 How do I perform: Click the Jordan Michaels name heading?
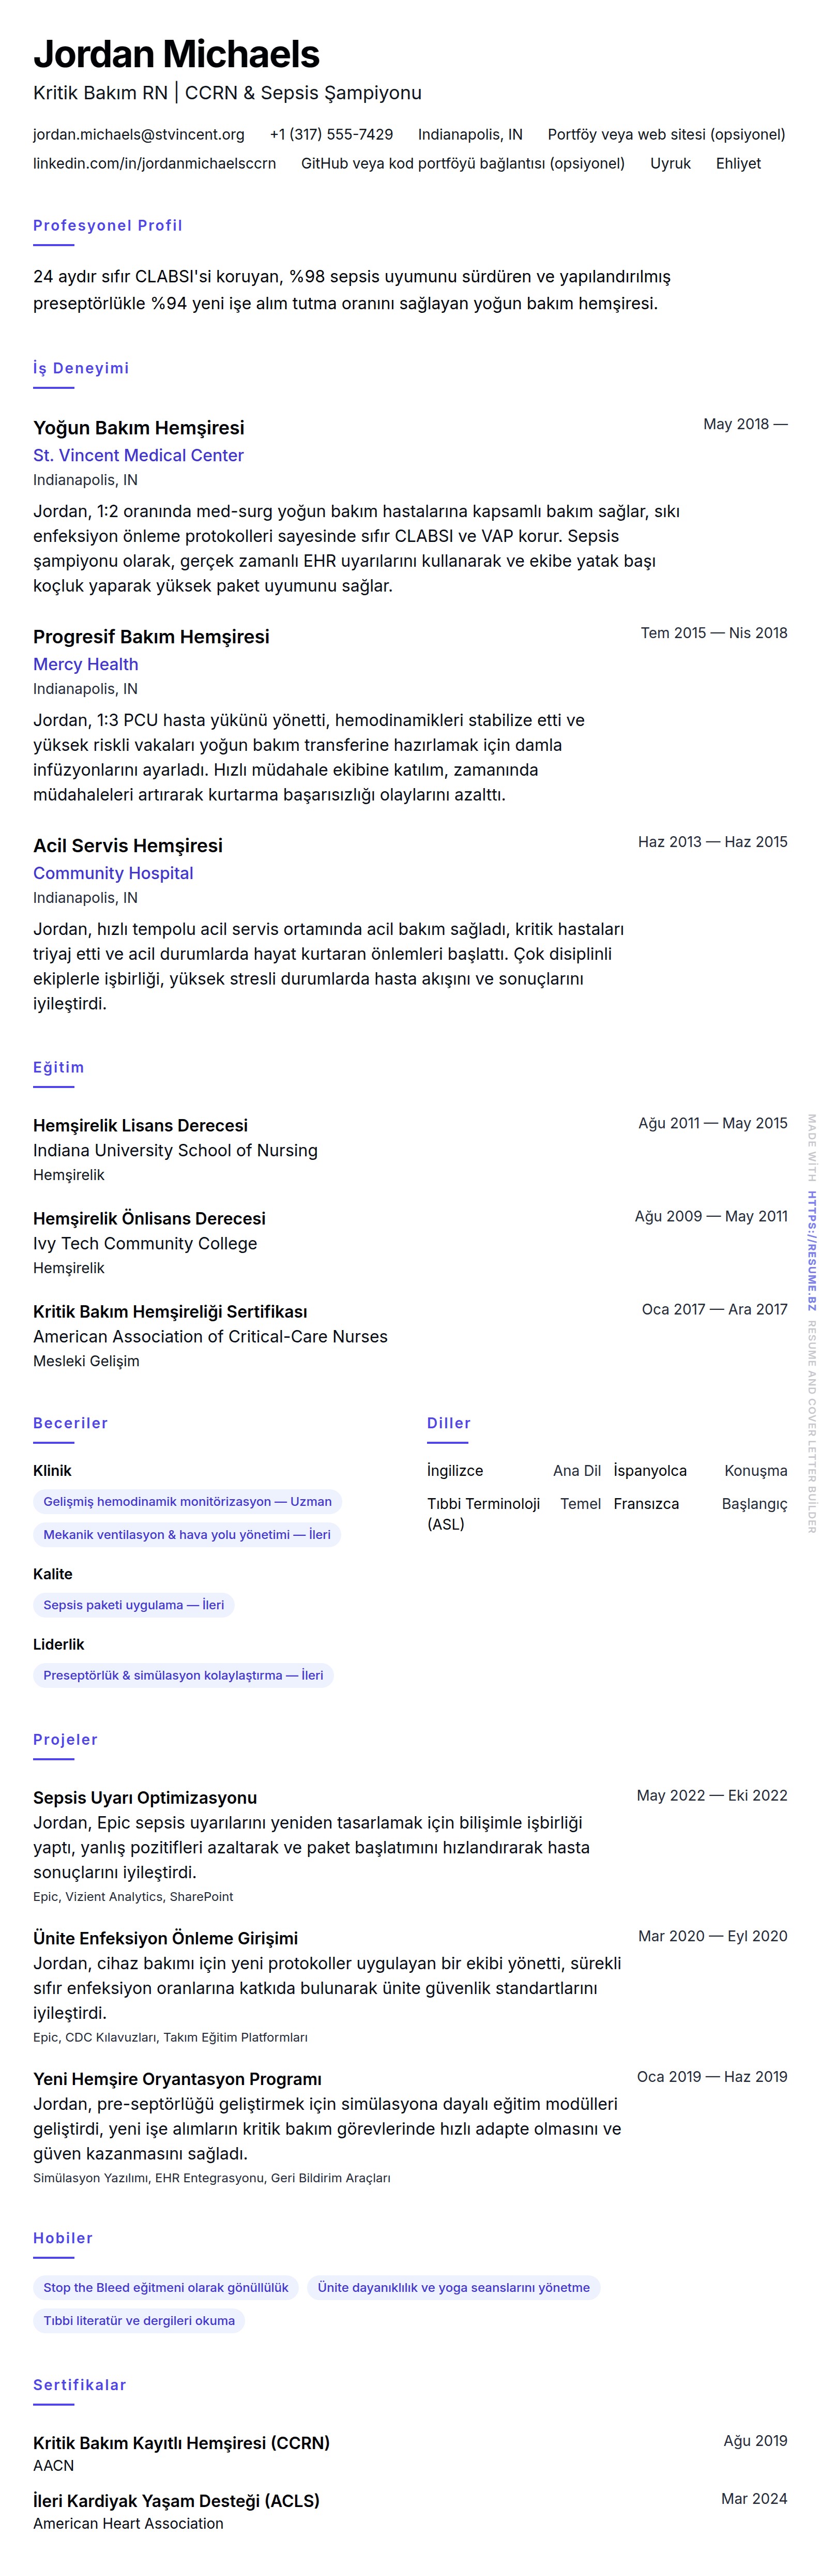(176, 54)
